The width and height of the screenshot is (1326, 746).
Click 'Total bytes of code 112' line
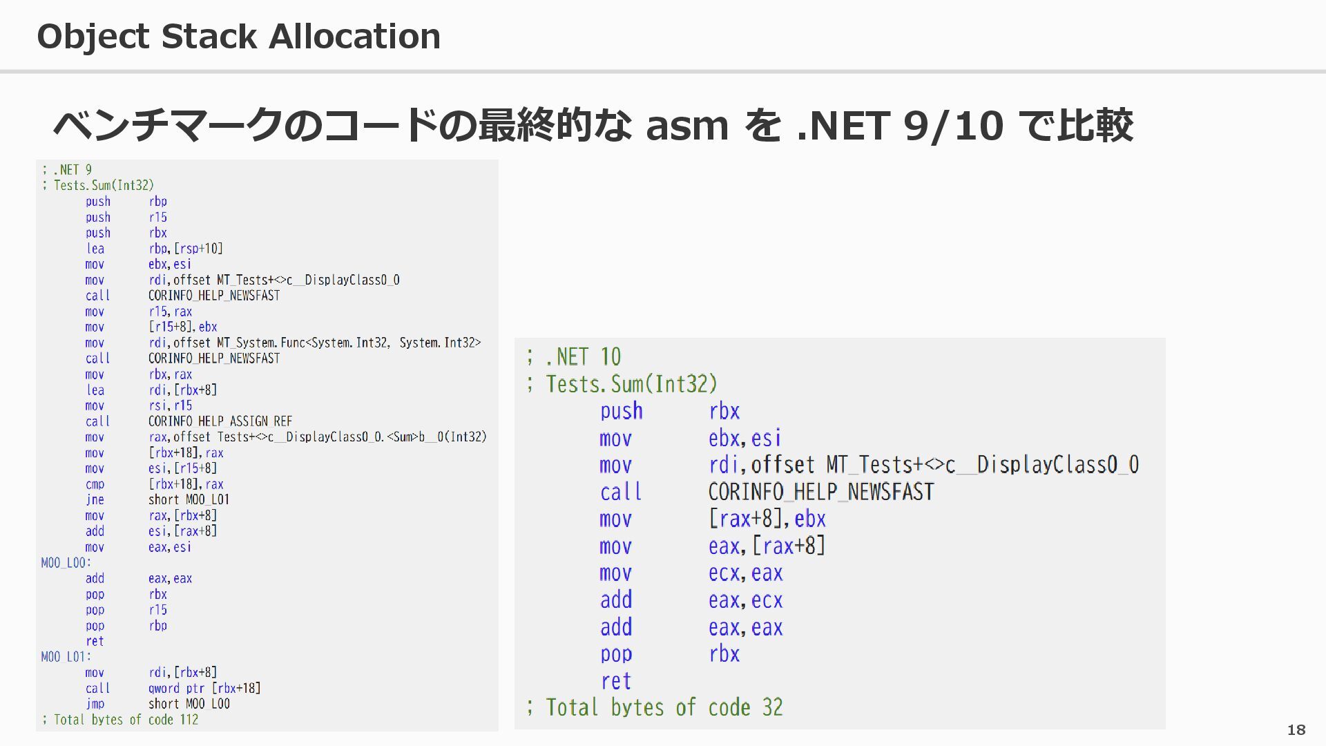[119, 720]
